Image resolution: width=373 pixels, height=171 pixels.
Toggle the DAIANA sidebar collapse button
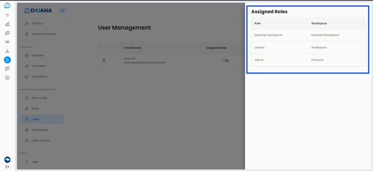(62, 11)
